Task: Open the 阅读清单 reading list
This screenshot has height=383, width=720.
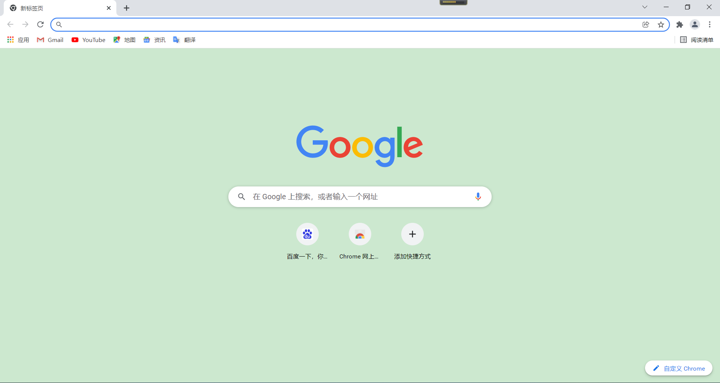Action: coord(697,40)
